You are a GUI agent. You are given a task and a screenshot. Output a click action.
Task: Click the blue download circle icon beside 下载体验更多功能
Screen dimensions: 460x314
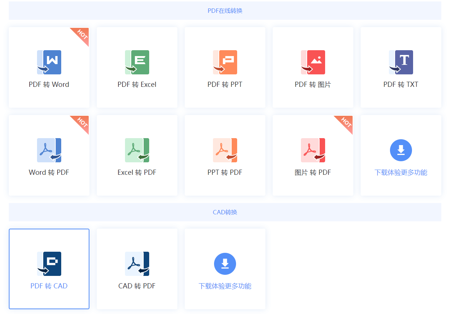[x=401, y=150]
